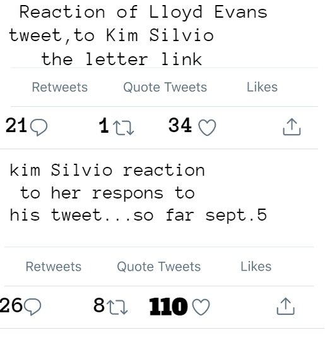The height and width of the screenshot is (354, 325).
Task: Open share icon on the 110-likes tweet row
Action: pos(285,306)
